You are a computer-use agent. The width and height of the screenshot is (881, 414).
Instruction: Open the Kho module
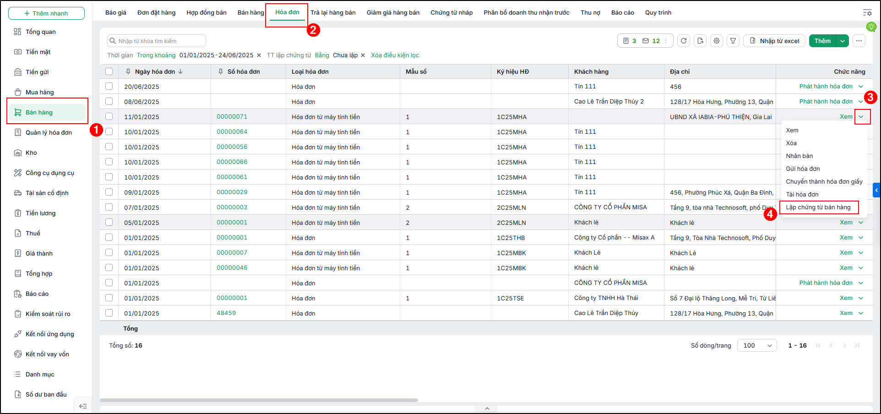31,153
